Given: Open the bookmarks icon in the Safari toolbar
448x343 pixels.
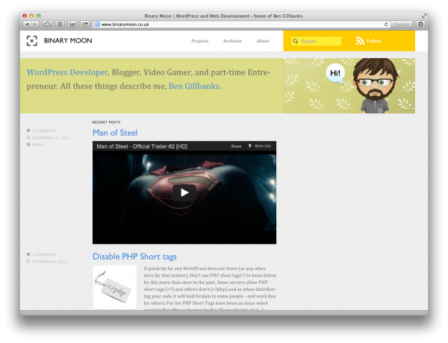Looking at the screenshot, I should (x=60, y=25).
